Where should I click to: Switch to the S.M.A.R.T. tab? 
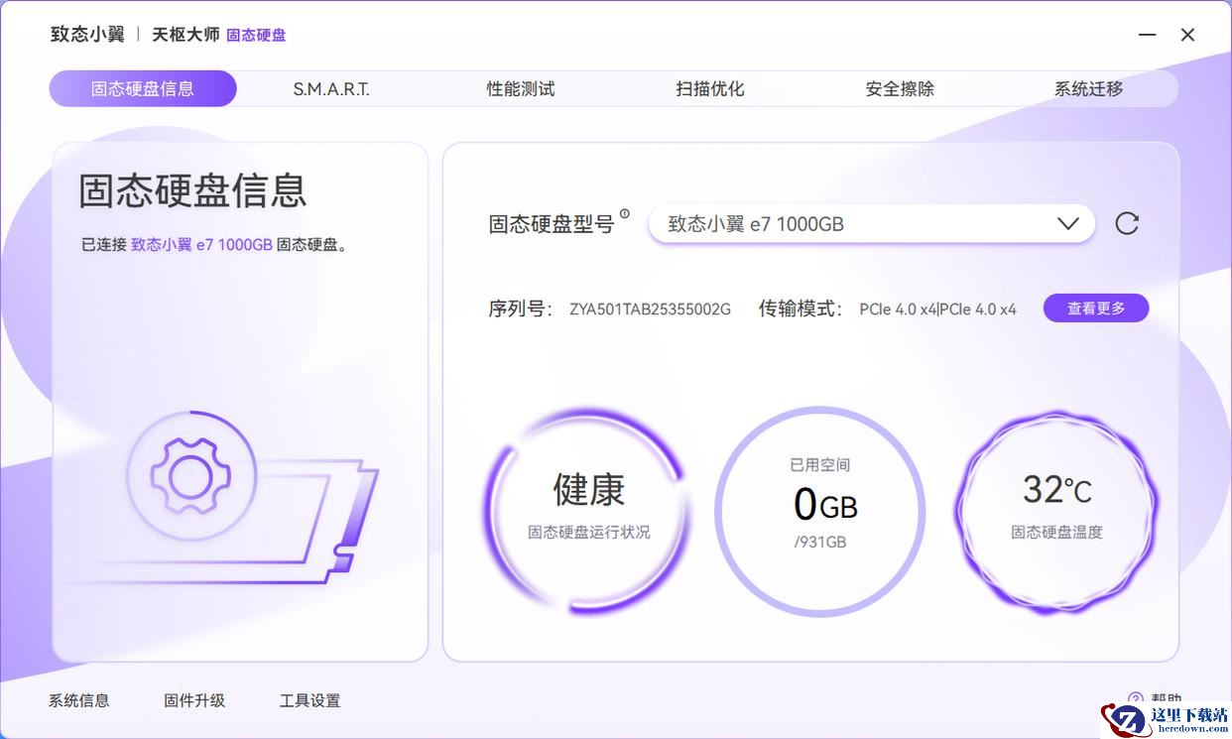click(331, 89)
